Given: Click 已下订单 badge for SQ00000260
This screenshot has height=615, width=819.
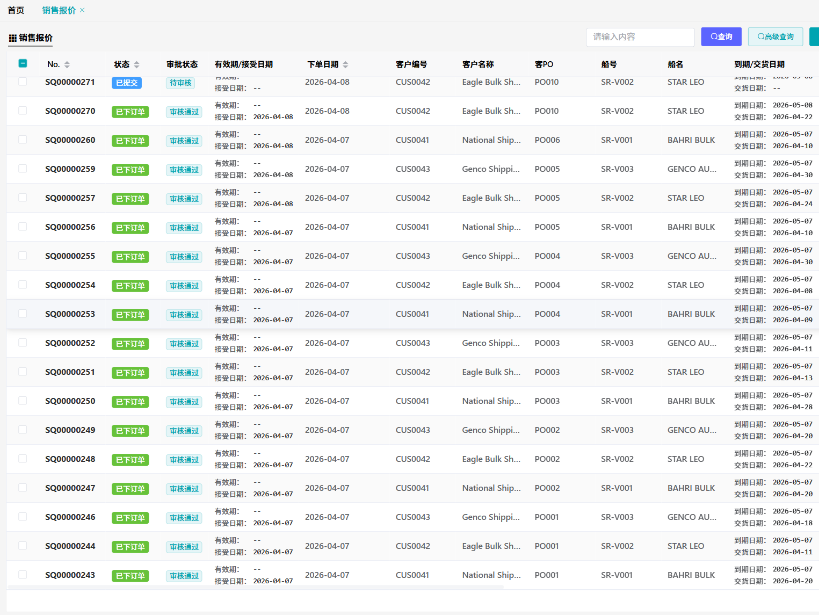Looking at the screenshot, I should coord(130,141).
